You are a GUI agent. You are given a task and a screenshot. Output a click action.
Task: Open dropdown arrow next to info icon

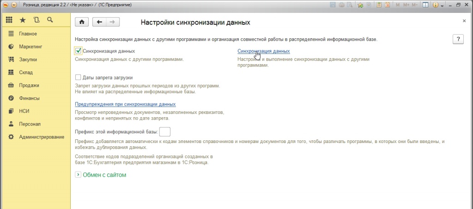coord(442,5)
